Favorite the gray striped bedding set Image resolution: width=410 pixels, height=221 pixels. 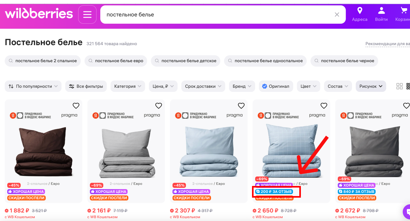[159, 106]
